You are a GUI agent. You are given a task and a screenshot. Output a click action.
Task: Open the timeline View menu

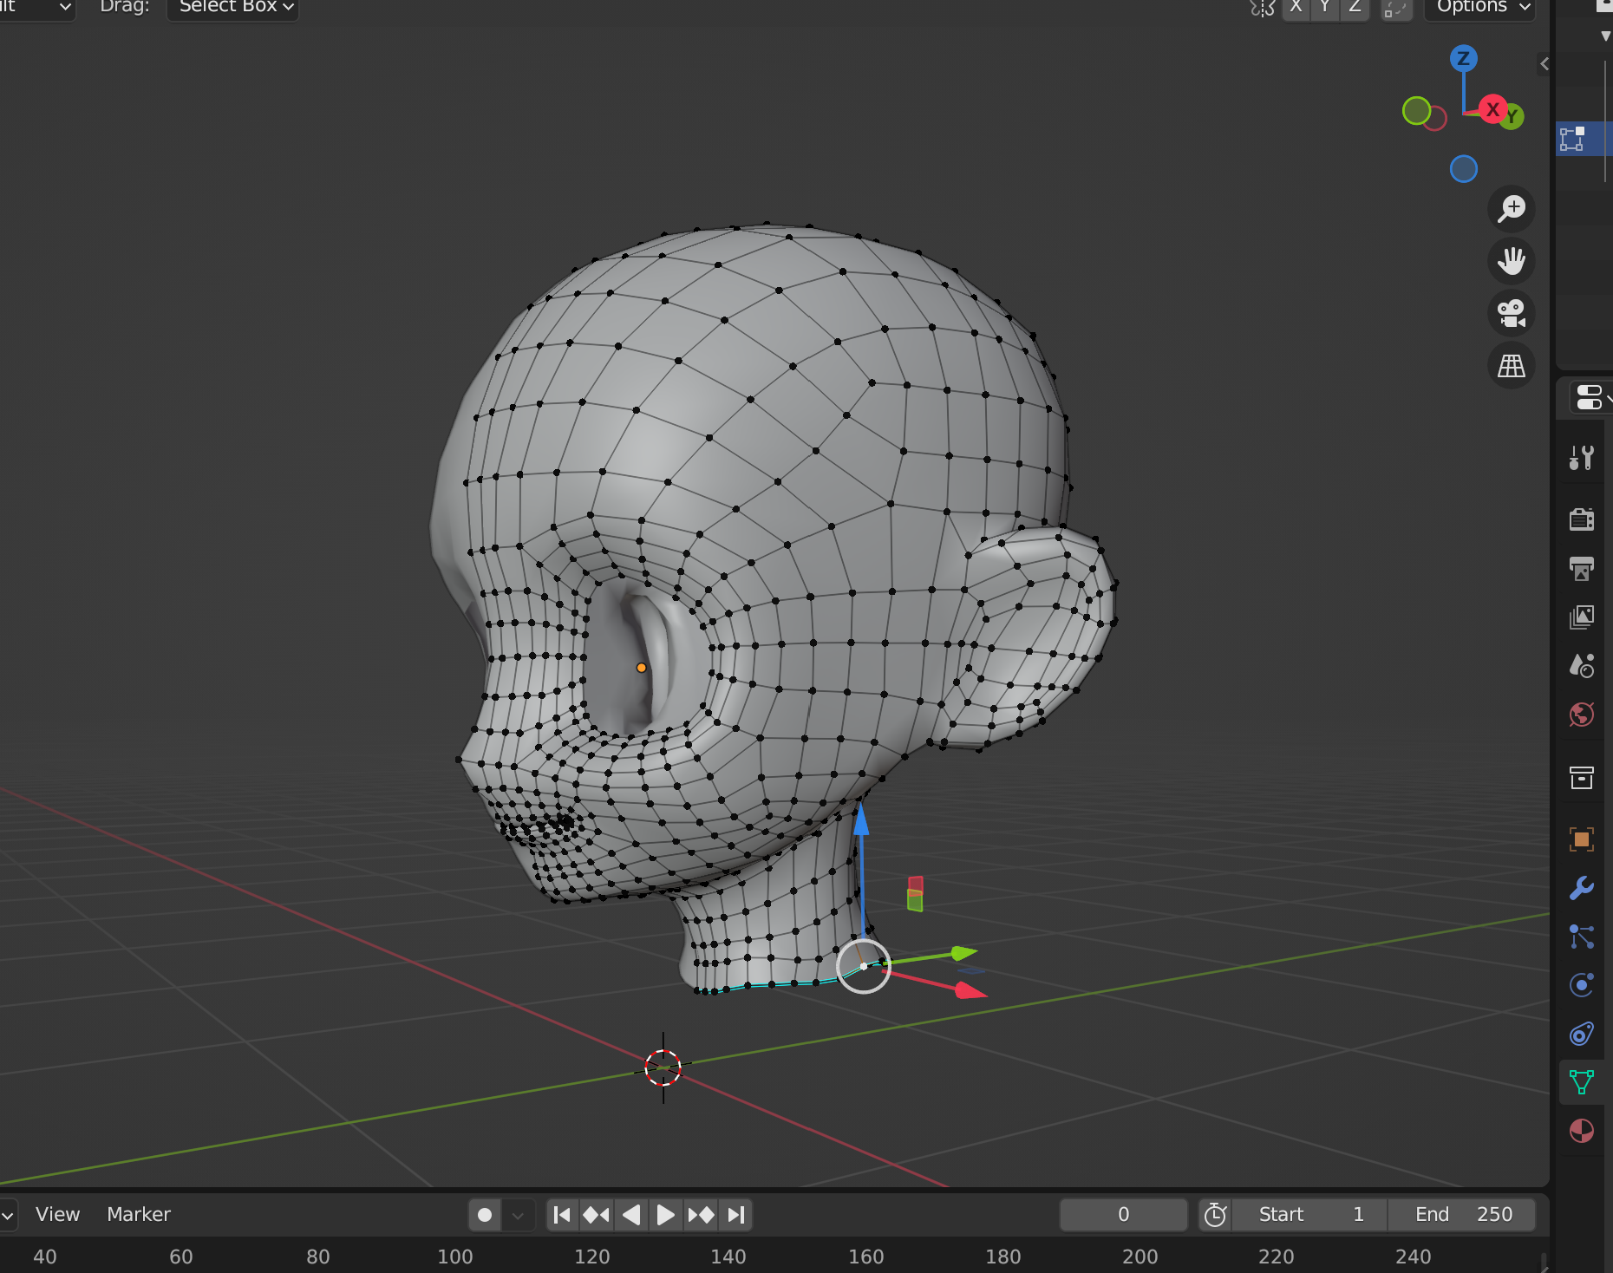[x=57, y=1214]
